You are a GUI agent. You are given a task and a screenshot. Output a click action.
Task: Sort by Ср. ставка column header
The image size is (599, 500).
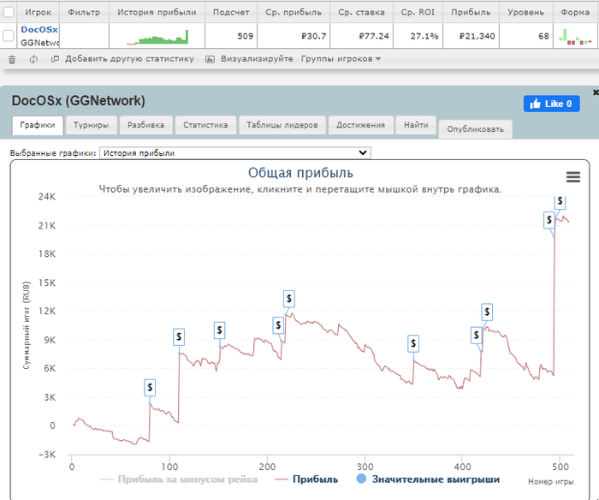click(x=361, y=12)
